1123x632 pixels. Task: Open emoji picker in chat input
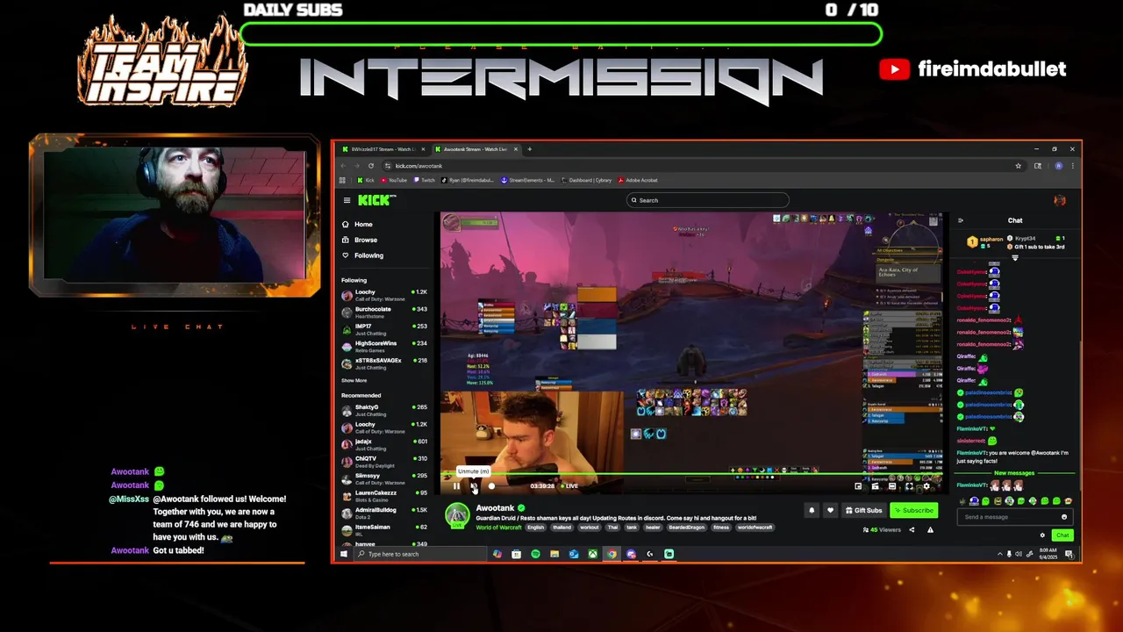[x=1064, y=517]
